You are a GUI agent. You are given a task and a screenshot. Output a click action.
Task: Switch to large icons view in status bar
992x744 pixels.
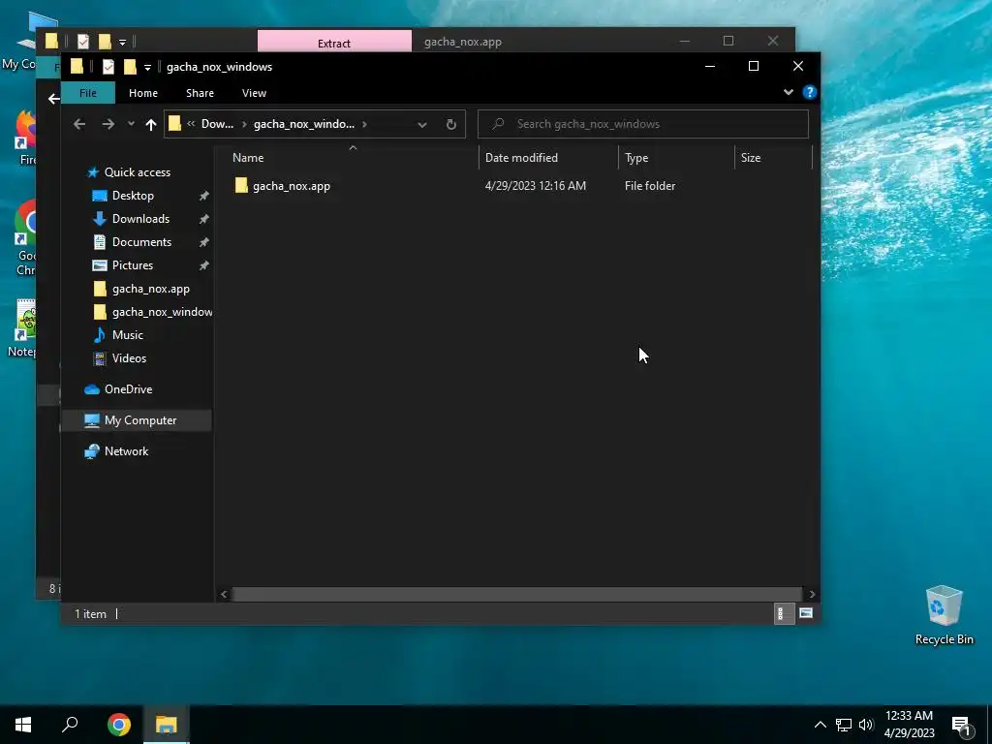click(x=805, y=613)
